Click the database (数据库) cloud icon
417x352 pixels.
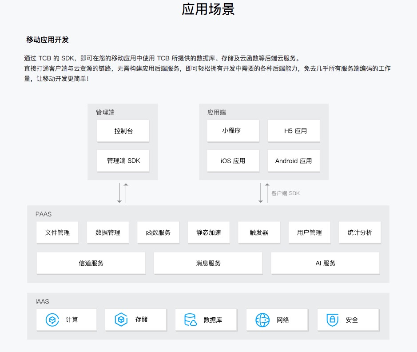tap(191, 320)
